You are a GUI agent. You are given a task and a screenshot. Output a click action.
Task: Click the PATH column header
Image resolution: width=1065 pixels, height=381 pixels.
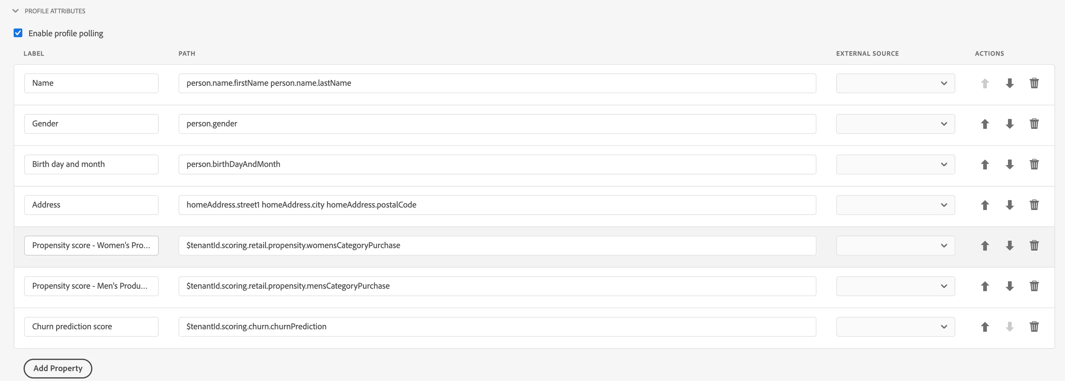187,54
